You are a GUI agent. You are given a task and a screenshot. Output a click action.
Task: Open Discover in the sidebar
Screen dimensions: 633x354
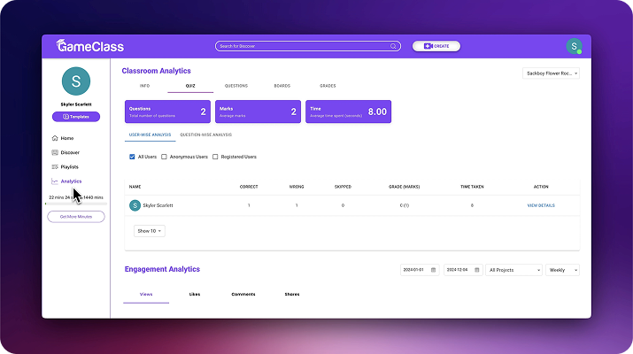(x=70, y=152)
